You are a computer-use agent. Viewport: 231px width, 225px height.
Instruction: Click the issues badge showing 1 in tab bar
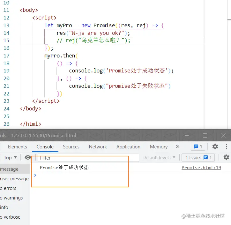(x=198, y=146)
